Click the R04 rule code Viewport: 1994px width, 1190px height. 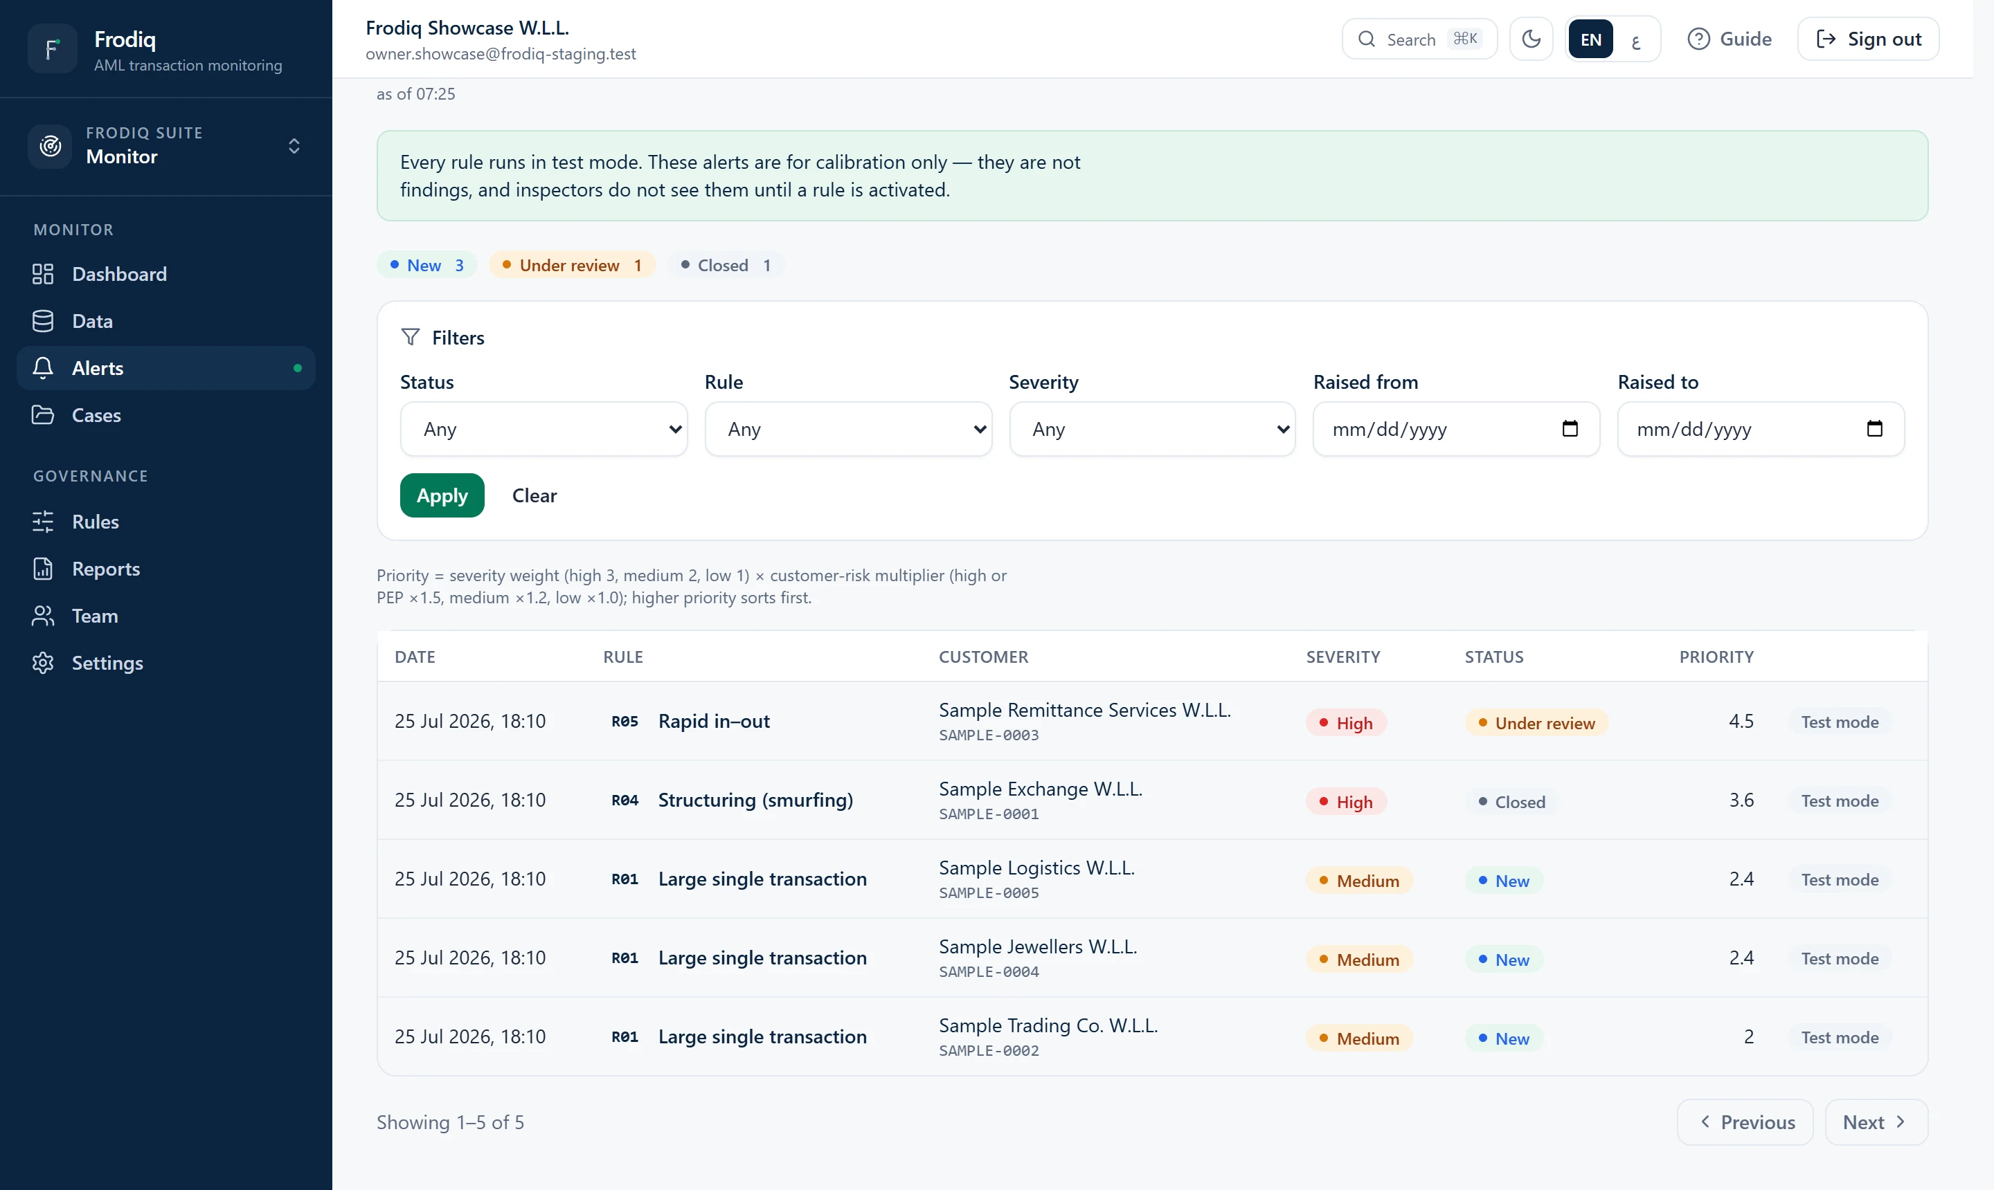click(625, 800)
